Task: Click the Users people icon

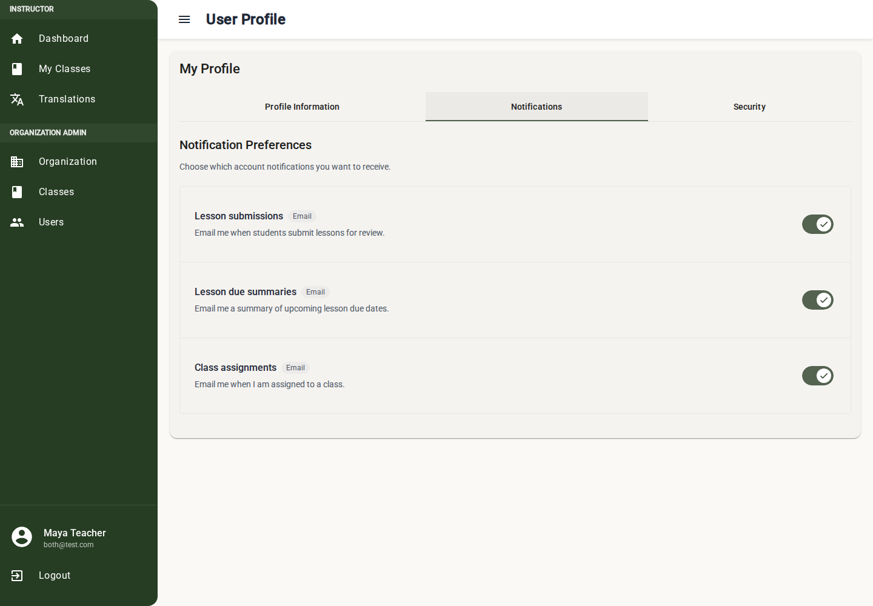Action: point(17,222)
